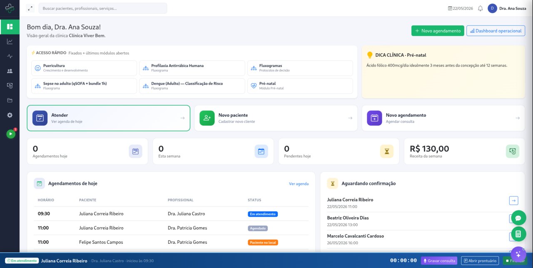Open the green calculator floating button
The width and height of the screenshot is (533, 268).
[x=518, y=234]
